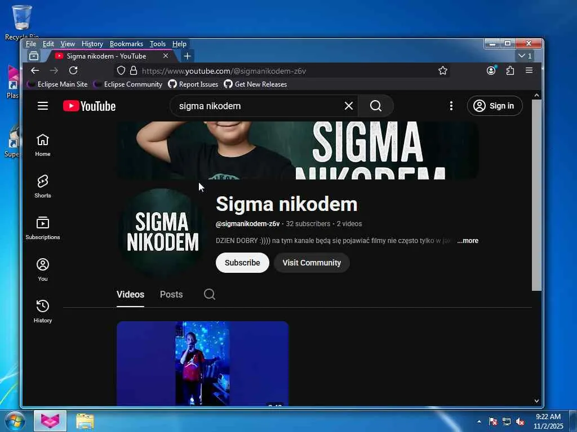Image resolution: width=577 pixels, height=432 pixels.
Task: Open Eclipse Main Site bookmark
Action: 57,84
